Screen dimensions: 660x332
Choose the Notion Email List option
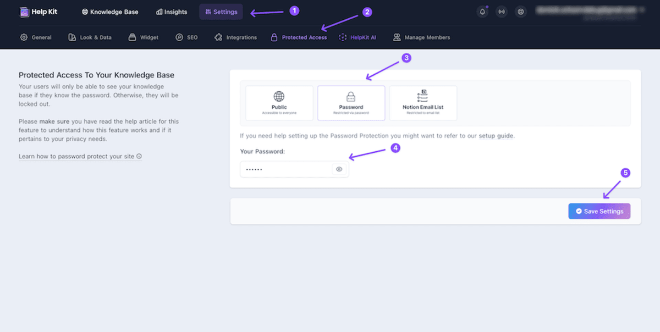point(423,103)
